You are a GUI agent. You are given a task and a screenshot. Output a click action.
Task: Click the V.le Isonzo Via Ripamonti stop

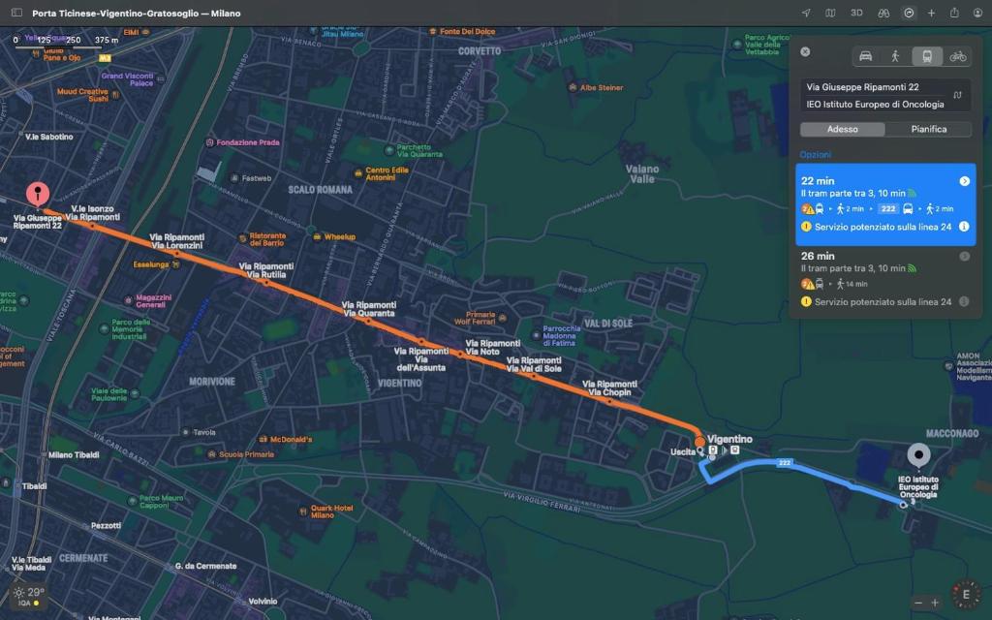pyautogui.click(x=93, y=225)
